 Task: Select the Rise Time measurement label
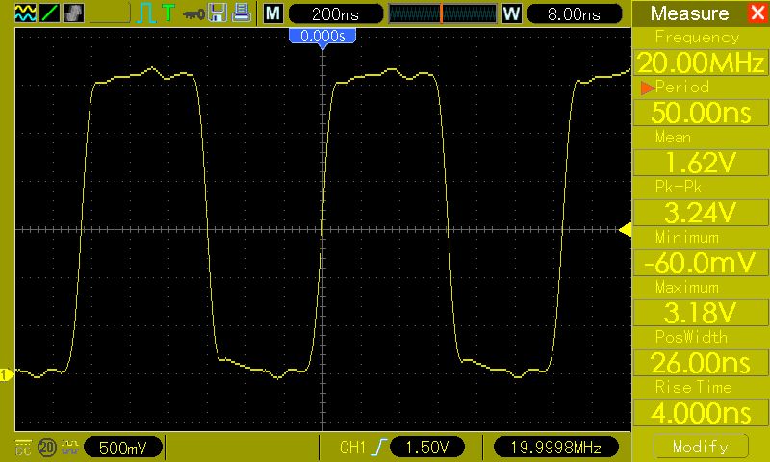point(693,387)
